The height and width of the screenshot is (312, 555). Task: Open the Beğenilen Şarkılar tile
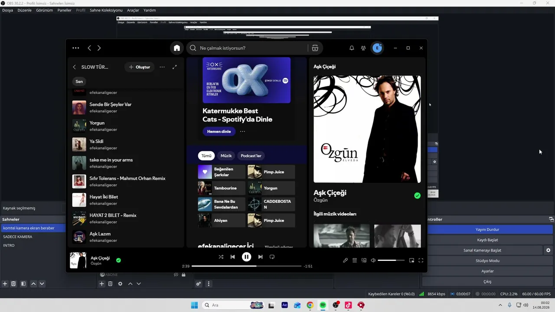tap(222, 172)
